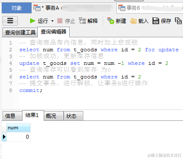
Task: Expand the Run dropdown arrow
Action: [52, 21]
